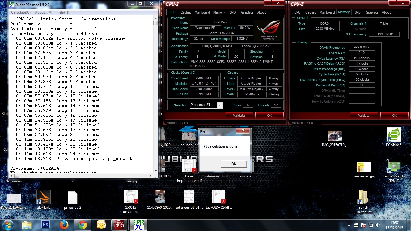The height and width of the screenshot is (231, 411).
Task: Switch to Mainboard tab in right CPU-Z
Action: pos(327,12)
